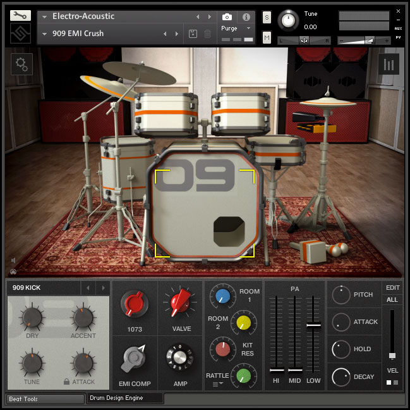Click the AMP dial knob
This screenshot has width=410, height=410.
[x=180, y=357]
